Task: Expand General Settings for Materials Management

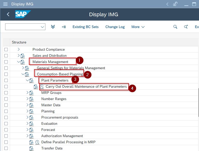Action: 23,68
